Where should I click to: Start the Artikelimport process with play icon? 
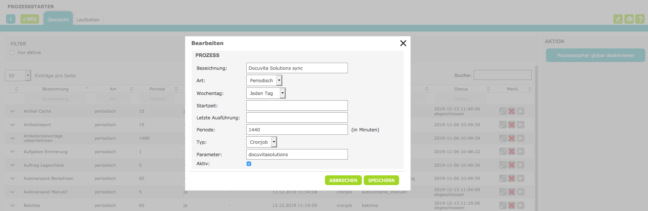[x=520, y=125]
